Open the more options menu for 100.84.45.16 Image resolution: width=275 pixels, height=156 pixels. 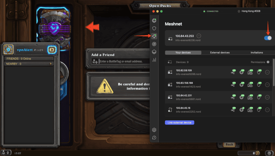(x=267, y=110)
